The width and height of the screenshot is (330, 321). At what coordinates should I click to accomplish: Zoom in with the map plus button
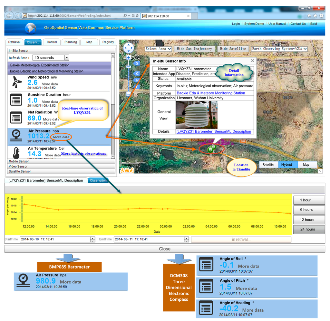click(129, 57)
